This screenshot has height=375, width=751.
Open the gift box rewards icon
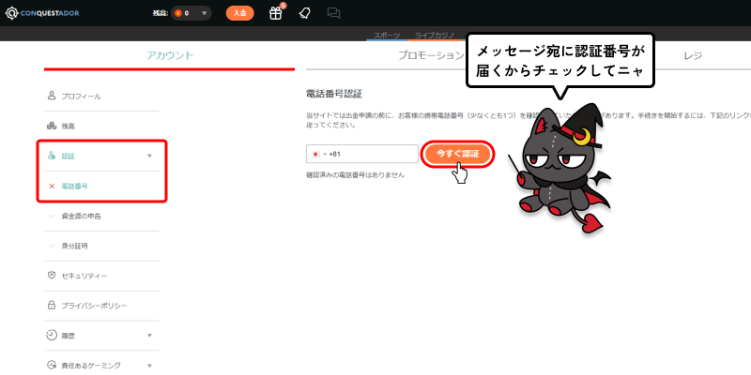click(x=275, y=13)
